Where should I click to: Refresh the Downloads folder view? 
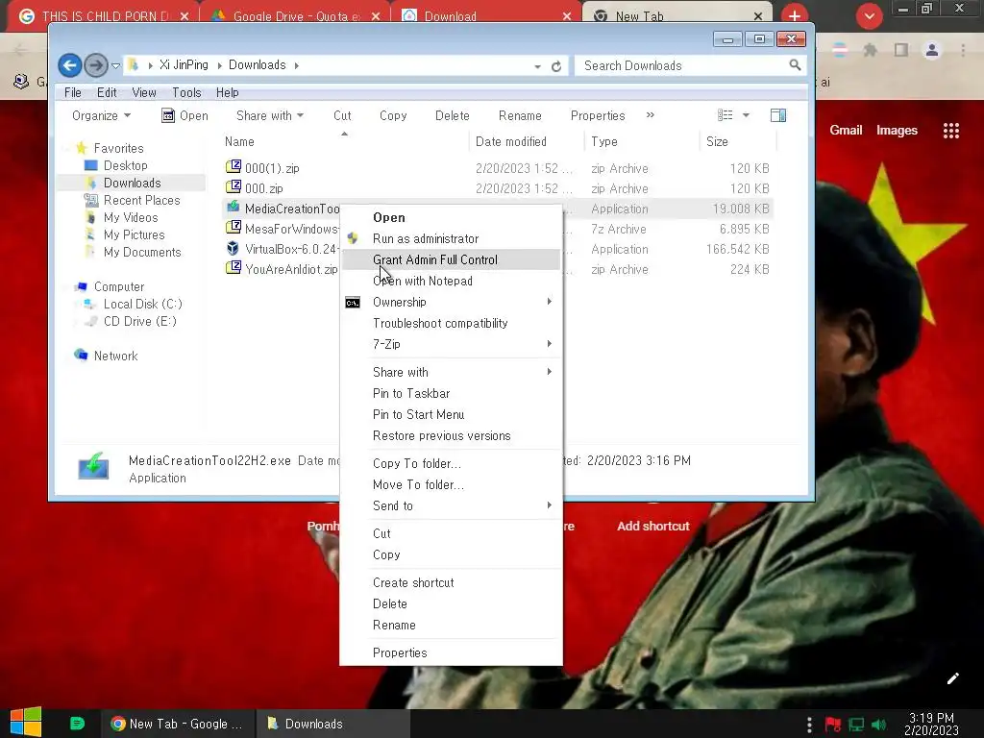[556, 66]
